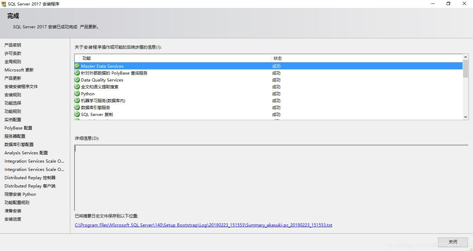Click the 产品密钥 step in sidebar
The image size is (473, 251).
(x=13, y=45)
